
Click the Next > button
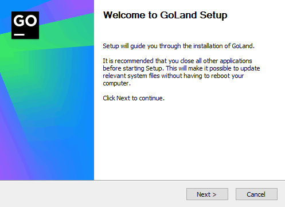(x=207, y=194)
